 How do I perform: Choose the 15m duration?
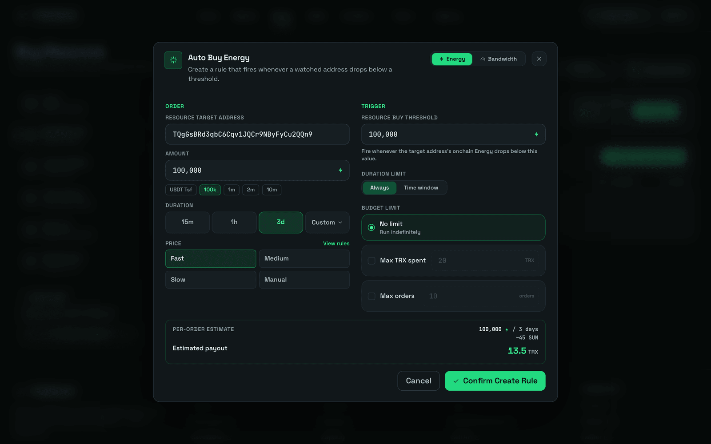coord(188,222)
